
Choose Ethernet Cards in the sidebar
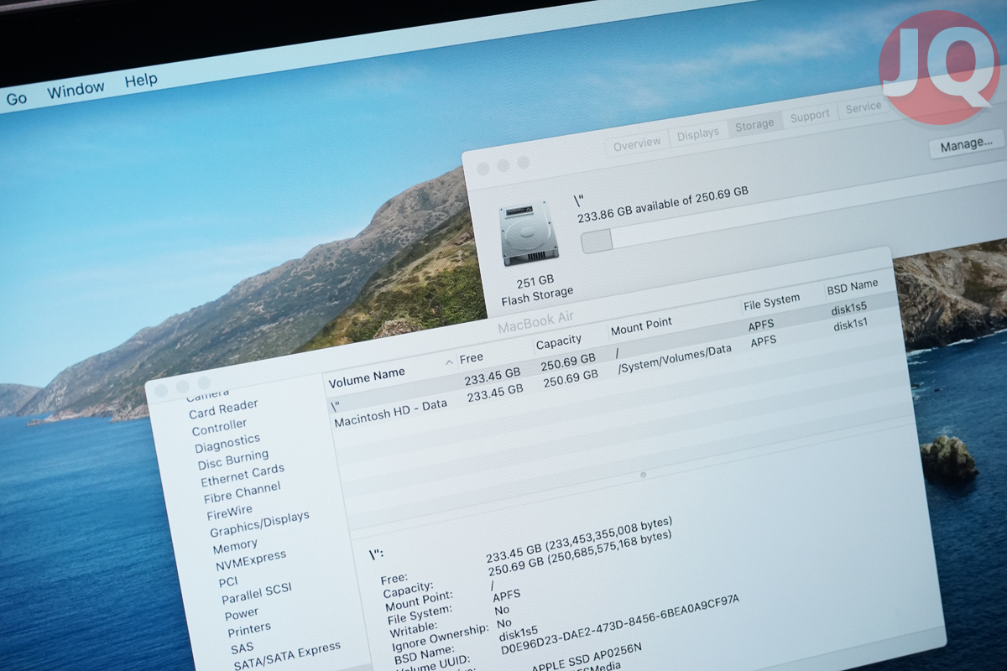pyautogui.click(x=243, y=475)
